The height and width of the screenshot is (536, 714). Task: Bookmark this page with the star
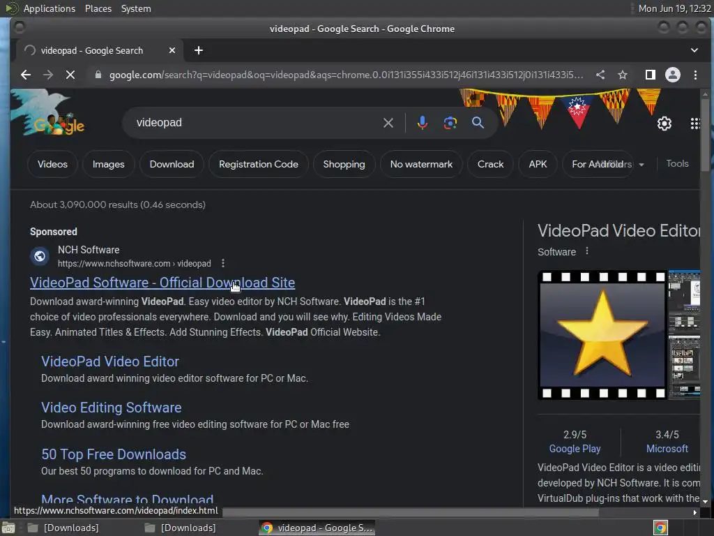[x=623, y=75]
